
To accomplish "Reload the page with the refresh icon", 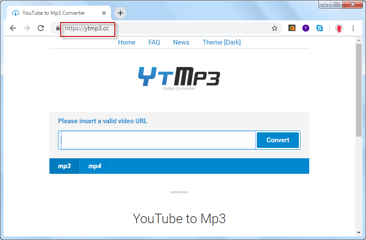I will 41,28.
